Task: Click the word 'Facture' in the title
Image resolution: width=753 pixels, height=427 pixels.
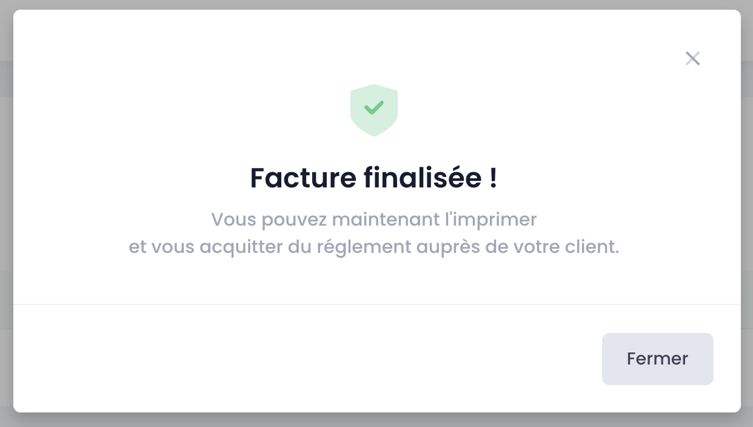Action: coord(303,178)
